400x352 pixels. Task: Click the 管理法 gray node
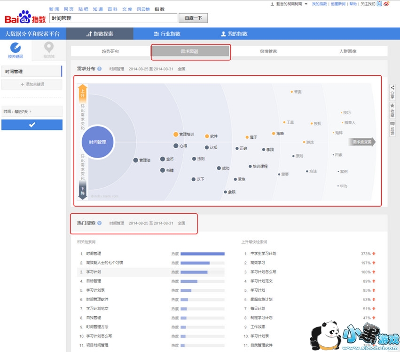136,160
